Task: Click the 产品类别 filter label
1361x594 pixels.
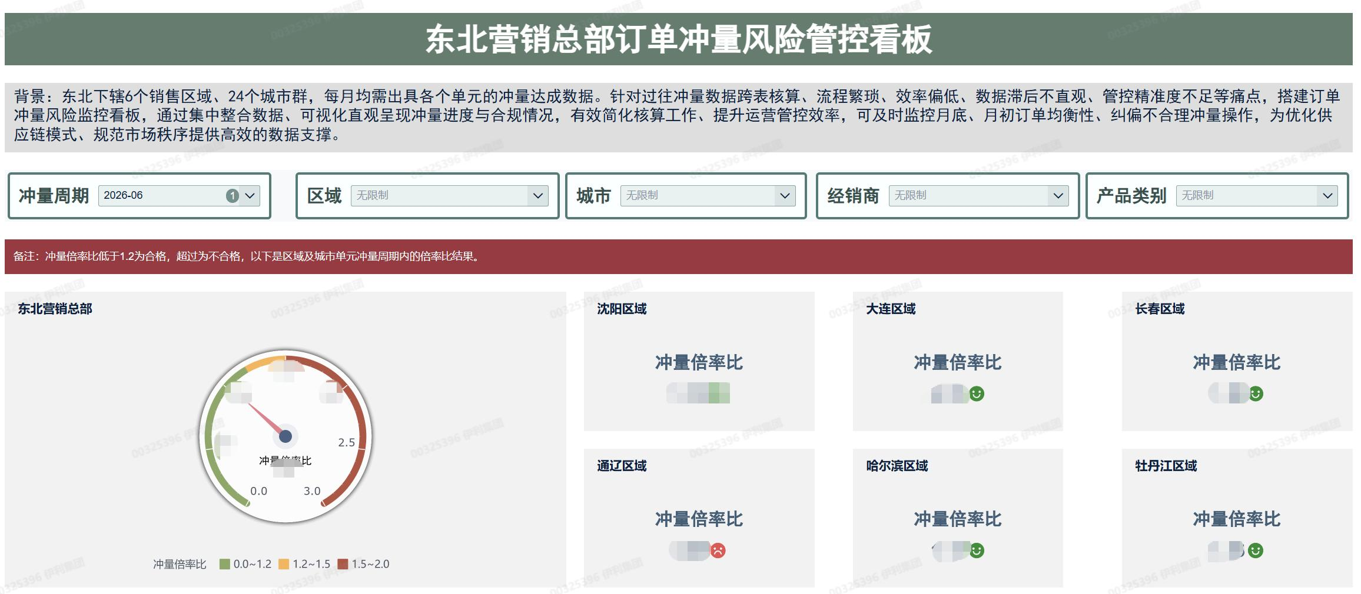Action: tap(1131, 196)
